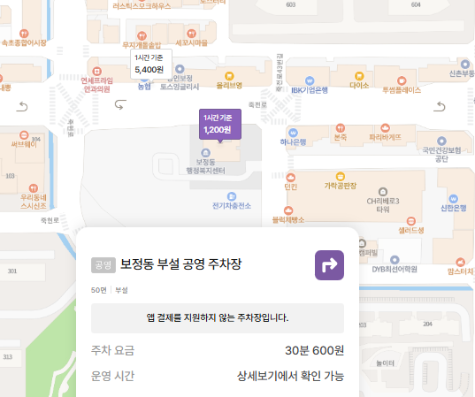
Task: Tap the 전기차충전소 EV charger icon
Action: pos(232,196)
